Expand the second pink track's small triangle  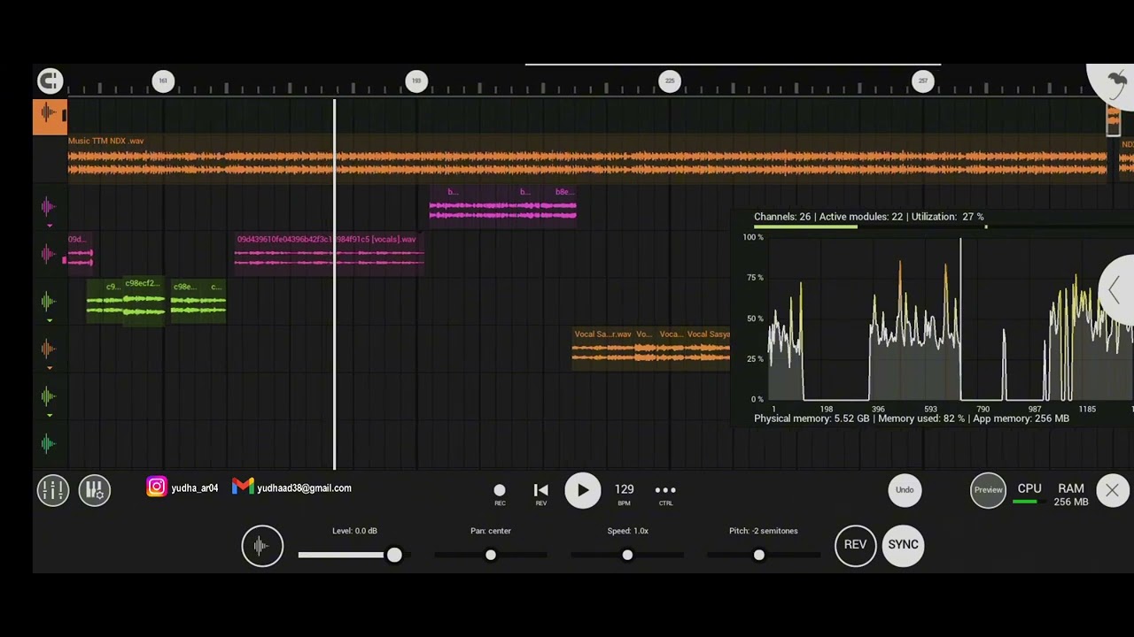point(50,226)
